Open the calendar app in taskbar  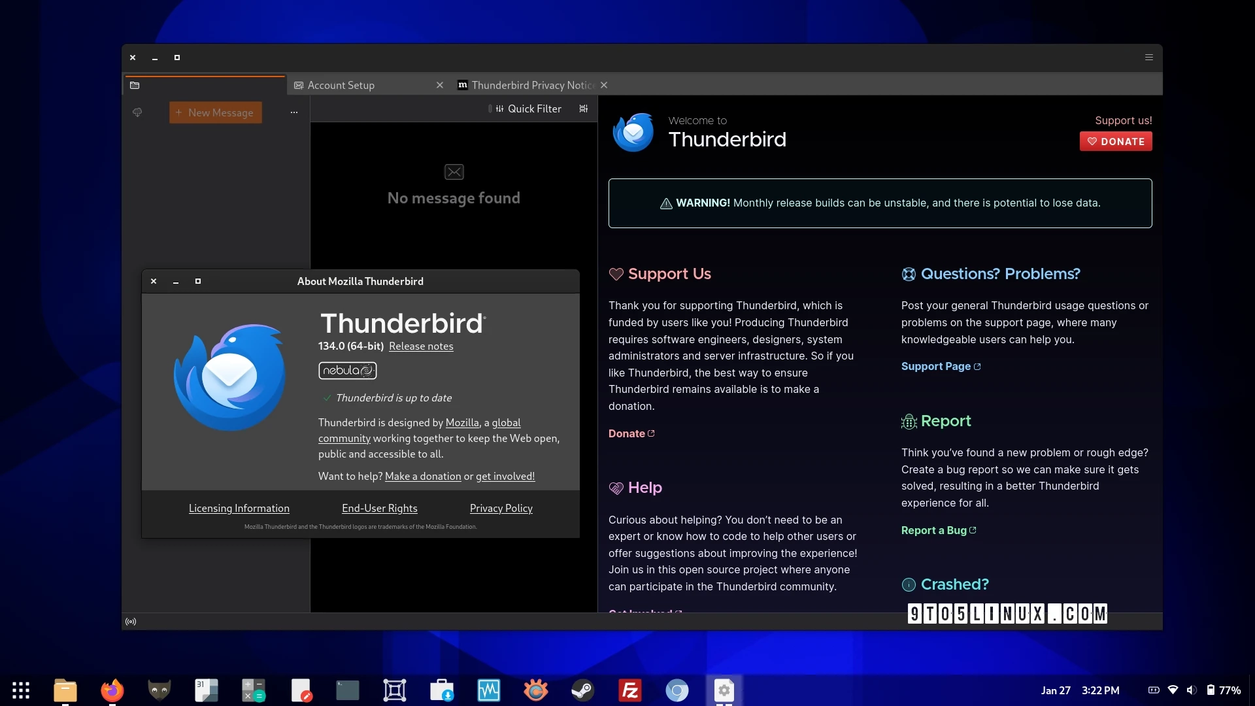[207, 690]
